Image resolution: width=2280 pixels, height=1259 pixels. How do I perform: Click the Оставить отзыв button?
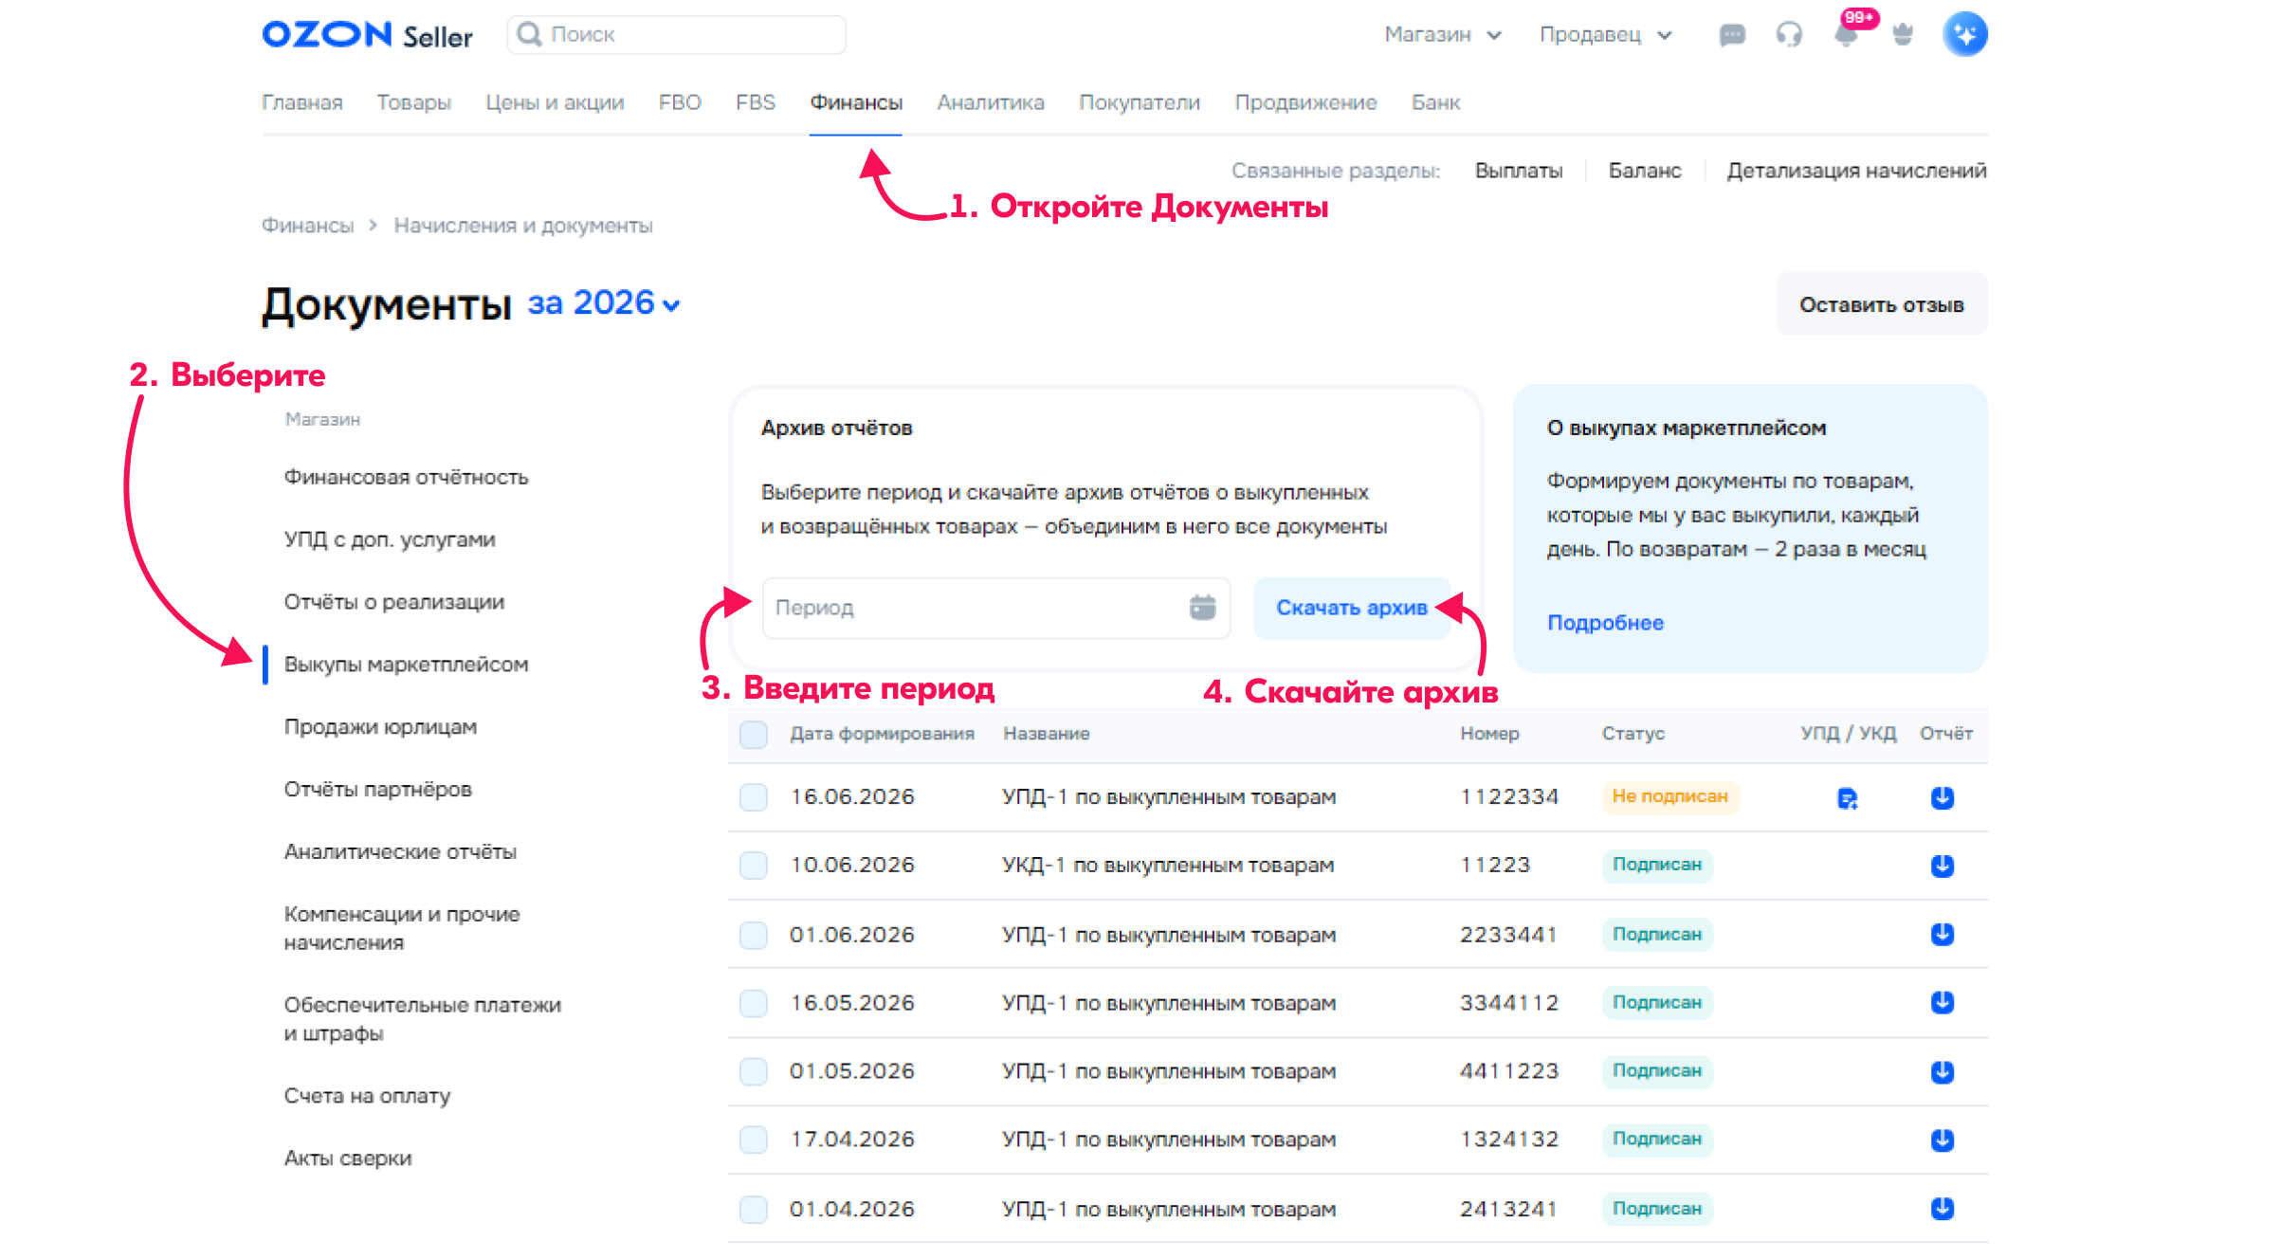tap(1882, 304)
